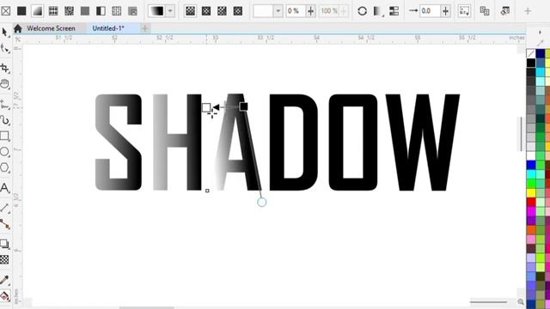Click the plus at the property bar end

[x=528, y=11]
